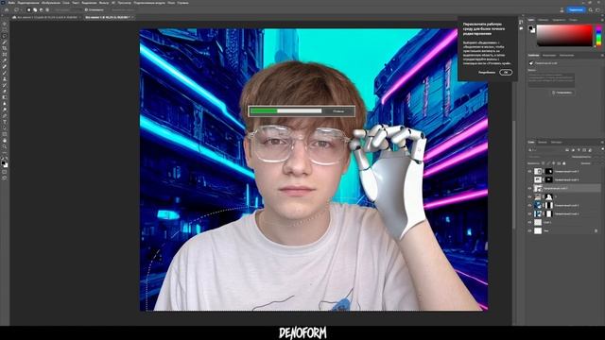Click lock transparent pixels icon in Layers

(544, 163)
